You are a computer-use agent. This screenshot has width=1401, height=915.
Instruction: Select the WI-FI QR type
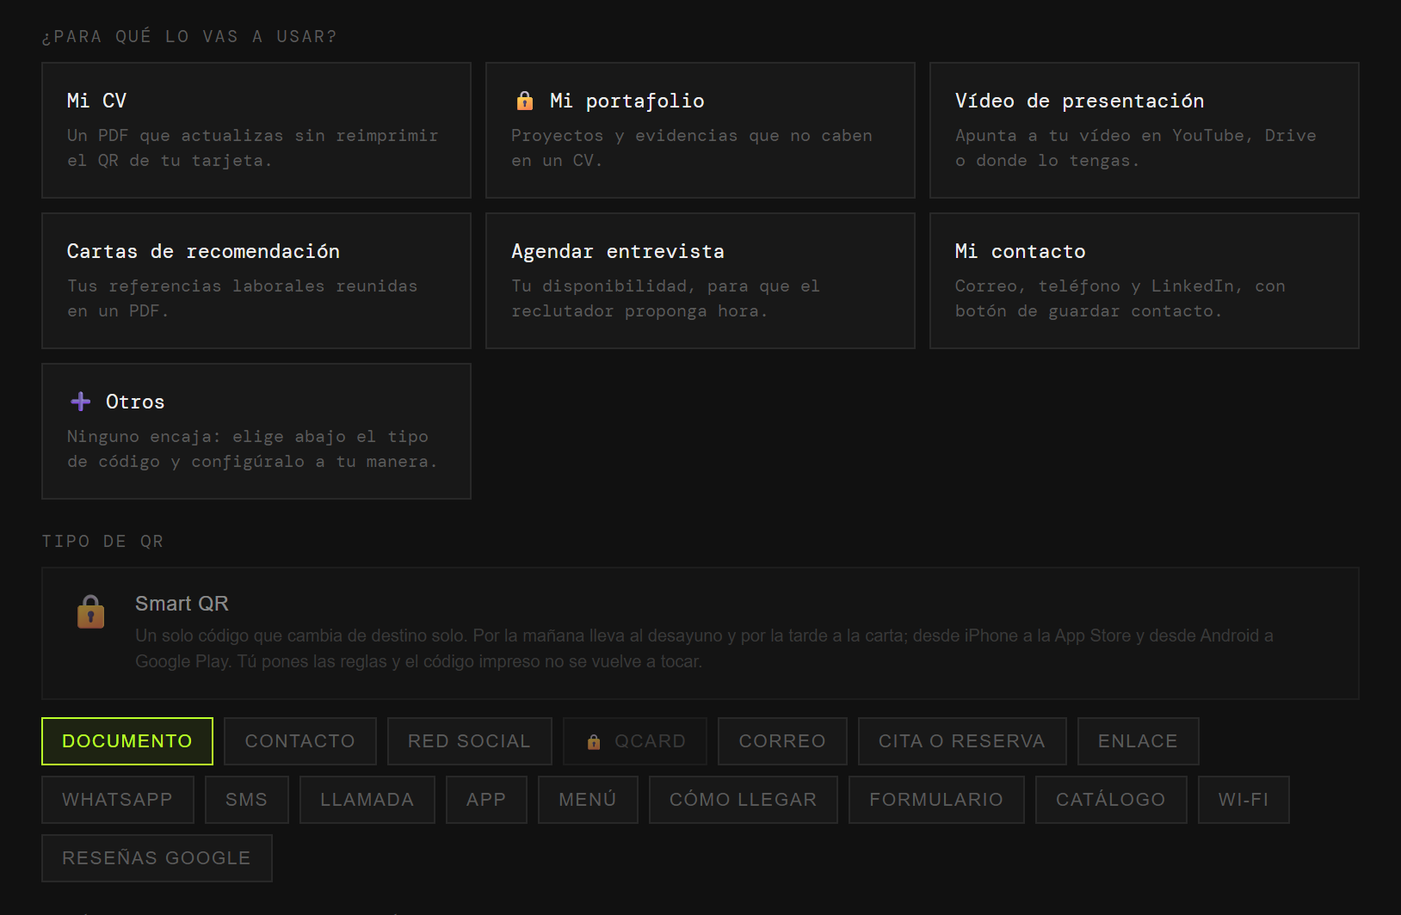1244,800
